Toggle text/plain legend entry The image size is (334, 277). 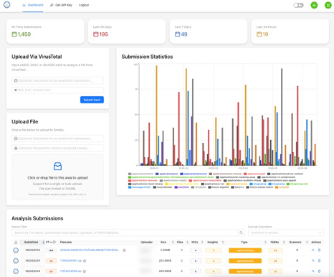point(199,187)
